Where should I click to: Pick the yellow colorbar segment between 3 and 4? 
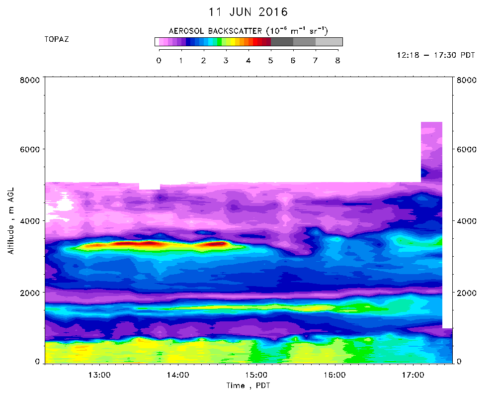click(x=233, y=42)
